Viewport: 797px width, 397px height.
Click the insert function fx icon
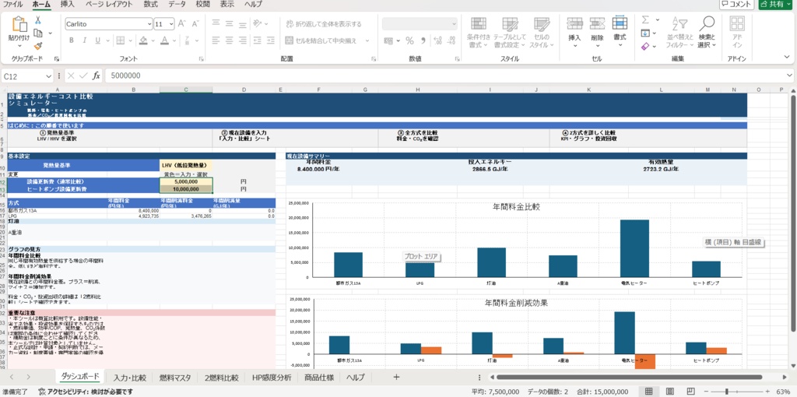[x=96, y=76]
